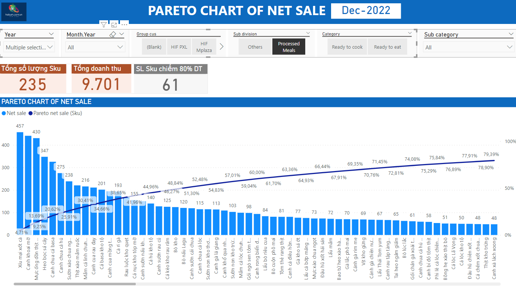The width and height of the screenshot is (516, 289).
Task: Open the Sub division slicer header chevron
Action: click(x=308, y=34)
